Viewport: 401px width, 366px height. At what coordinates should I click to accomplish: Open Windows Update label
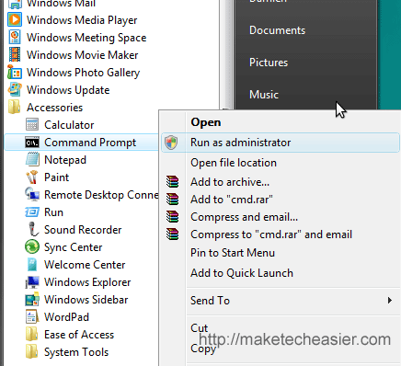point(68,90)
